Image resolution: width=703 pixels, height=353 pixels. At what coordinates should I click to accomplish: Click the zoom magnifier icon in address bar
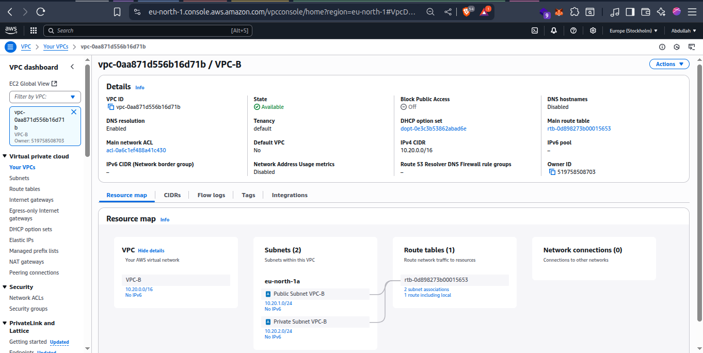tap(430, 11)
